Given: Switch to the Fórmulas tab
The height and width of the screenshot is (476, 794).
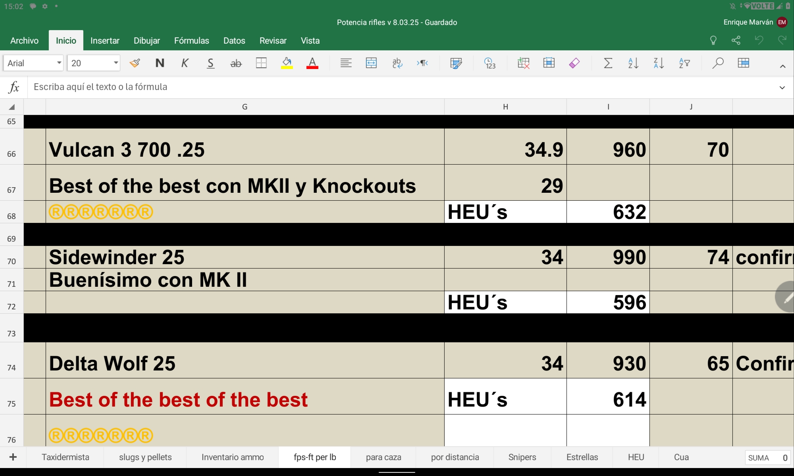Looking at the screenshot, I should [191, 40].
